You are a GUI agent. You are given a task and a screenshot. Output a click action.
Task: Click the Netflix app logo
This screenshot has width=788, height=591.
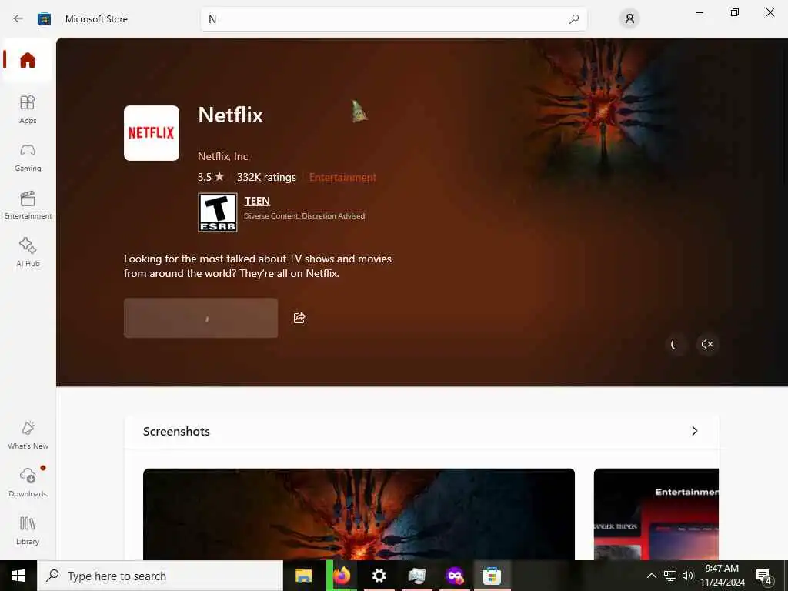pos(152,133)
